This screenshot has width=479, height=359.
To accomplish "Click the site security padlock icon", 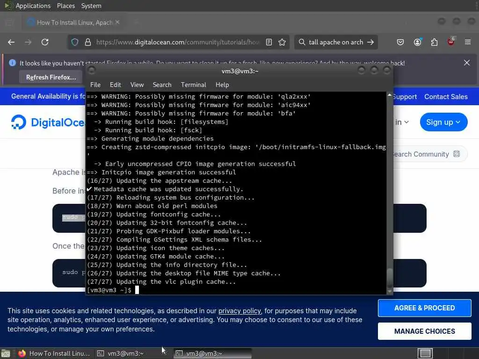I will coord(88,42).
